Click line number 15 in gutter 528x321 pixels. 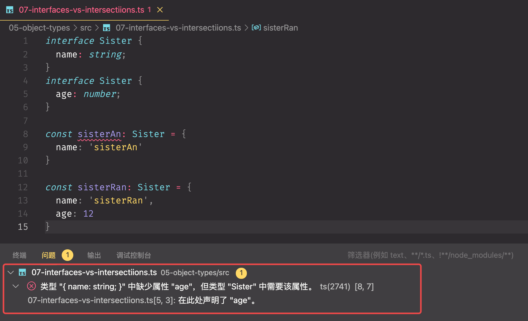(x=23, y=227)
